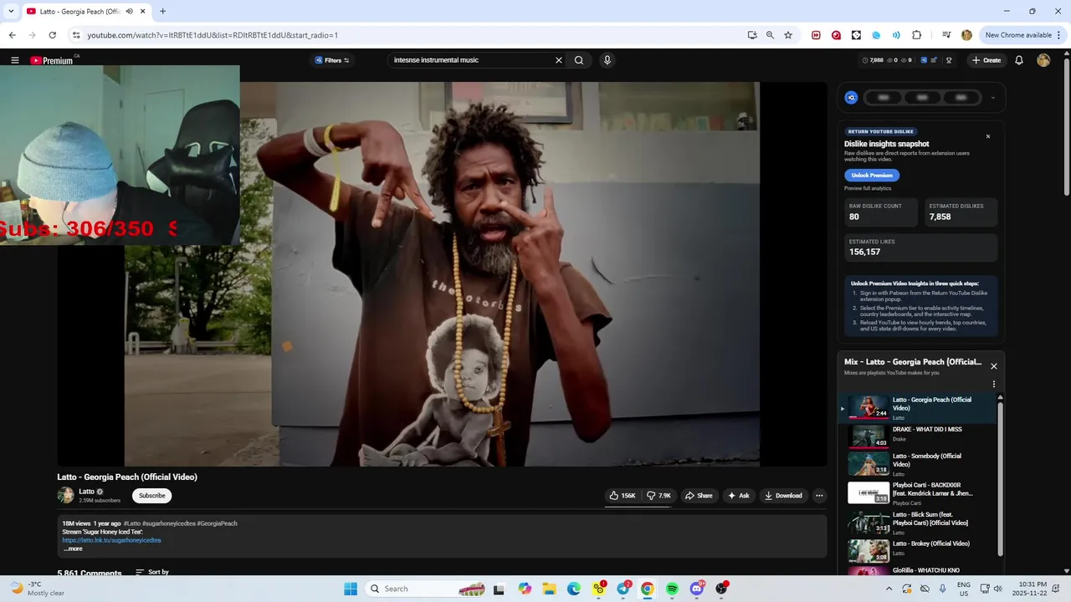Select Latto - Brokey (Official Video)
Image resolution: width=1071 pixels, height=602 pixels.
coord(918,551)
